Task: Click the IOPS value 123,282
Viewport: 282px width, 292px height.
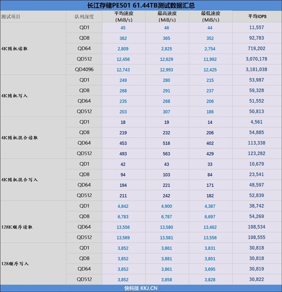Action: (x=257, y=153)
